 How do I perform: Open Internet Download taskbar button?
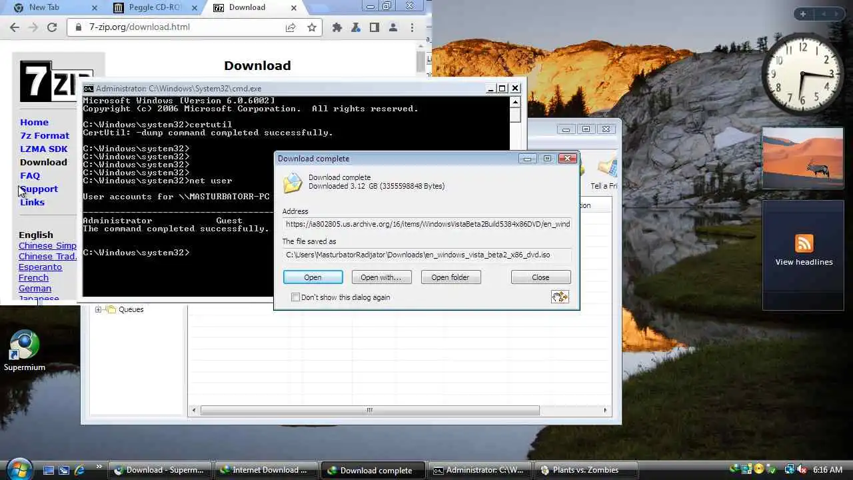(x=266, y=470)
